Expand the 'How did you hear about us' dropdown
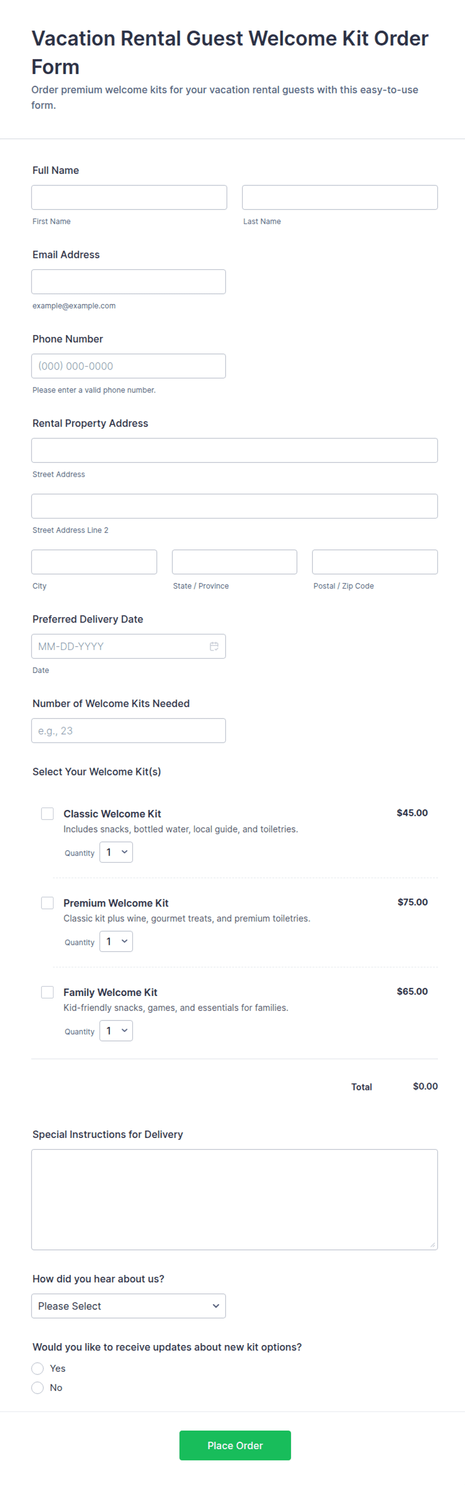This screenshot has height=1485, width=465. pos(128,1306)
